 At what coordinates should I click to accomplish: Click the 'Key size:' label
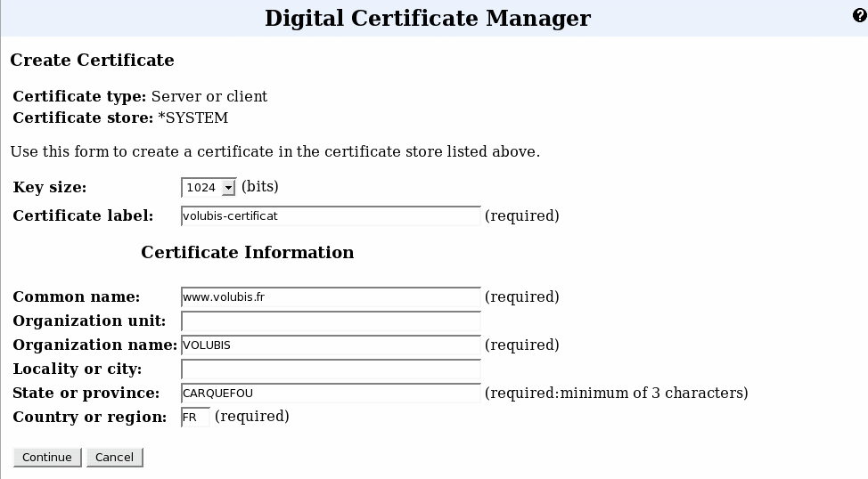pyautogui.click(x=50, y=188)
